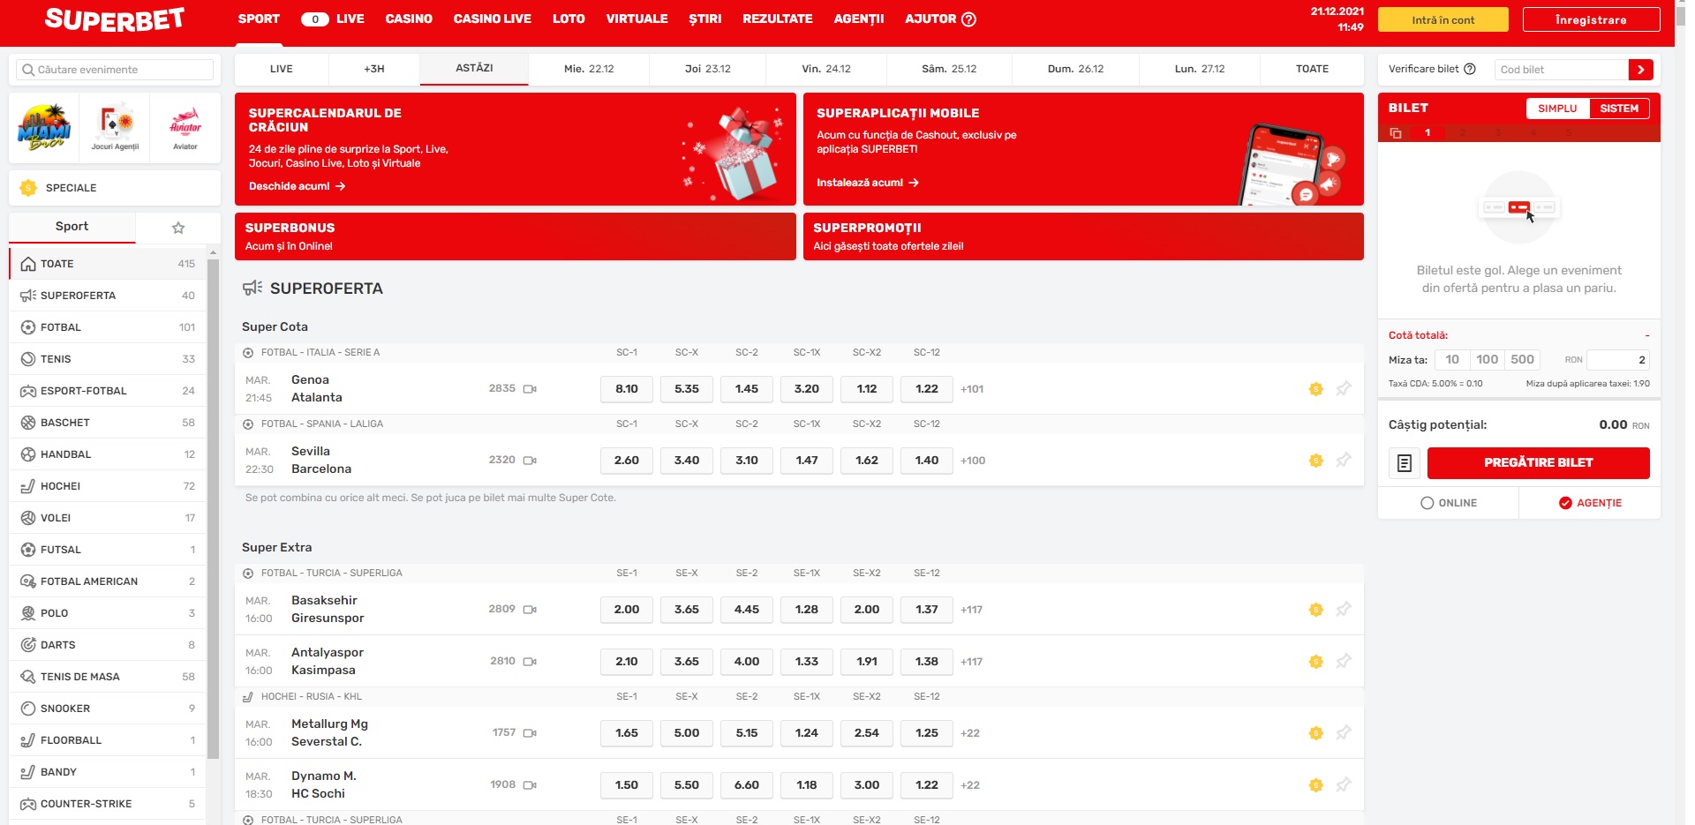Switch to the +3H tab

pos(374,69)
